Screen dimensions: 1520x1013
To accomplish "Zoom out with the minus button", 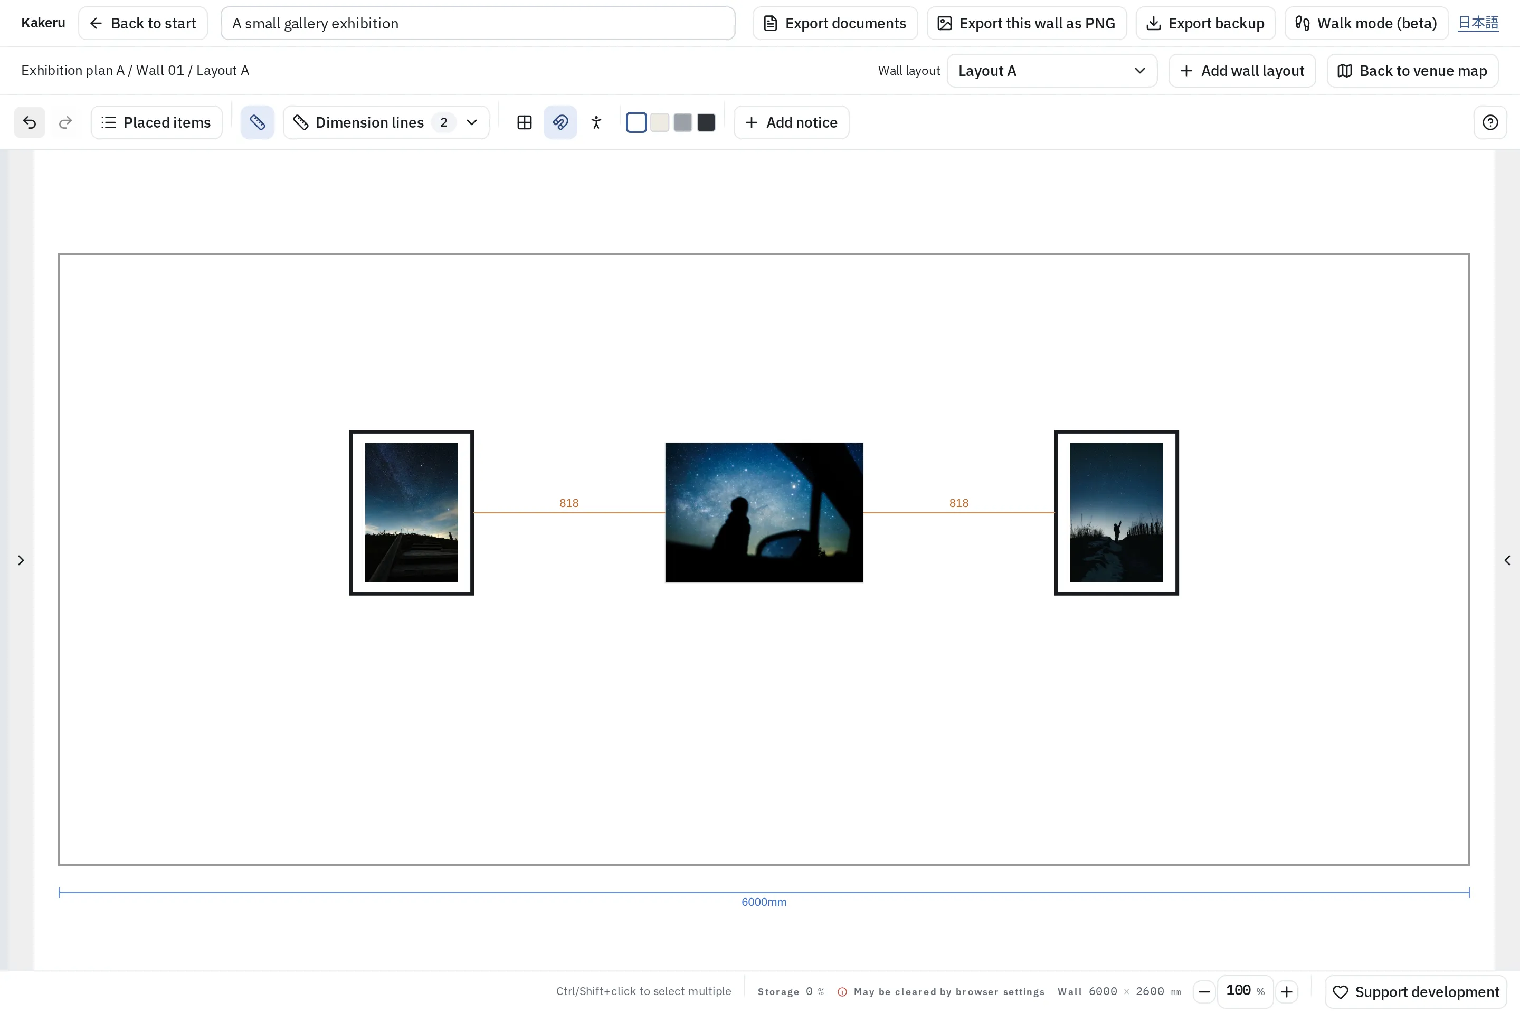I will [1204, 992].
